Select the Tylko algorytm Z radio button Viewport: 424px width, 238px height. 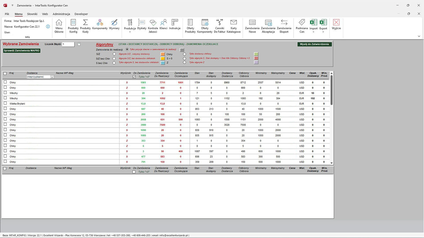click(x=184, y=62)
